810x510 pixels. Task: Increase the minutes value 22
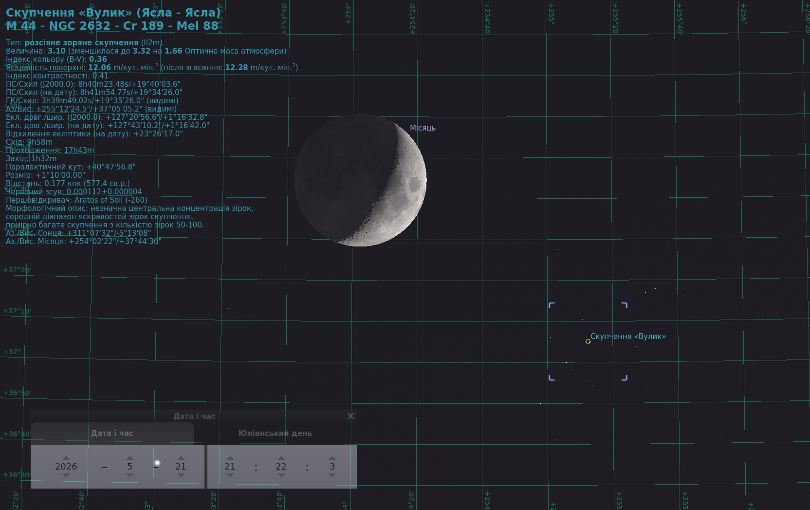point(281,458)
